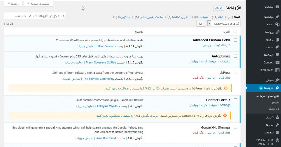Screen dimensions: 281x147
Task: Click the Posts (نوشته‌ها) pin icon
Action: [277, 17]
